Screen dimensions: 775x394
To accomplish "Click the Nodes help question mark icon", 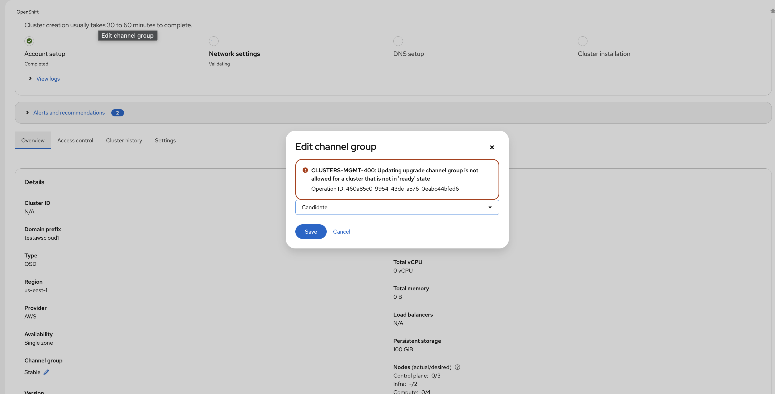I will point(457,367).
